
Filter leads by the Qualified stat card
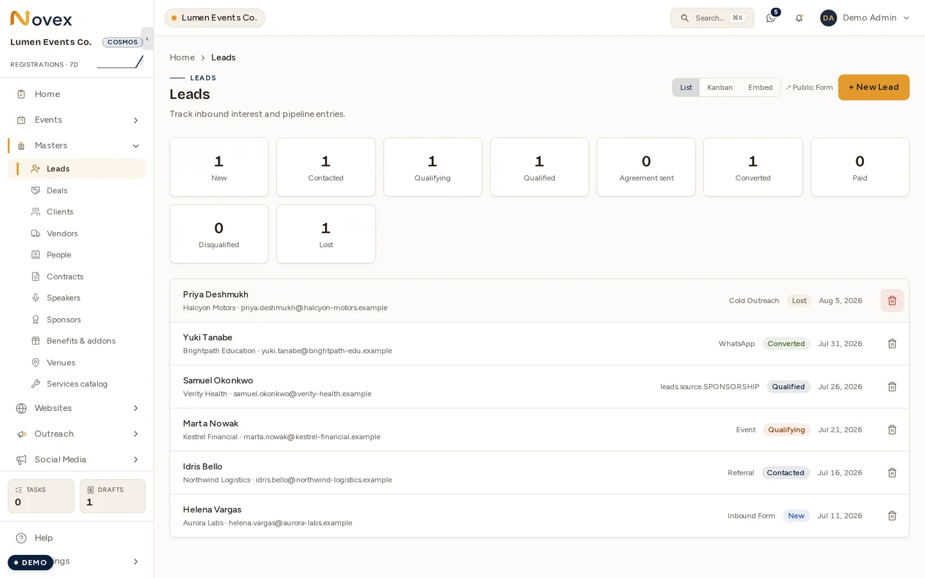tap(540, 167)
